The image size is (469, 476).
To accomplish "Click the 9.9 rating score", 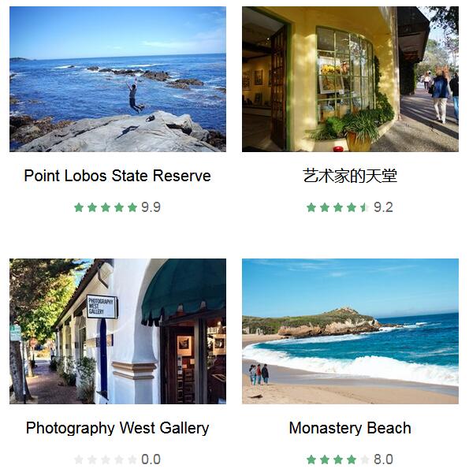I will [x=151, y=207].
